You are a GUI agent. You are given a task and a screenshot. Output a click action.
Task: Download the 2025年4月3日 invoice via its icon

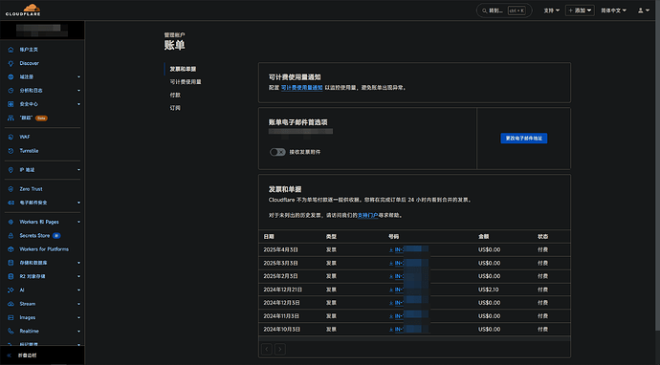click(x=391, y=249)
